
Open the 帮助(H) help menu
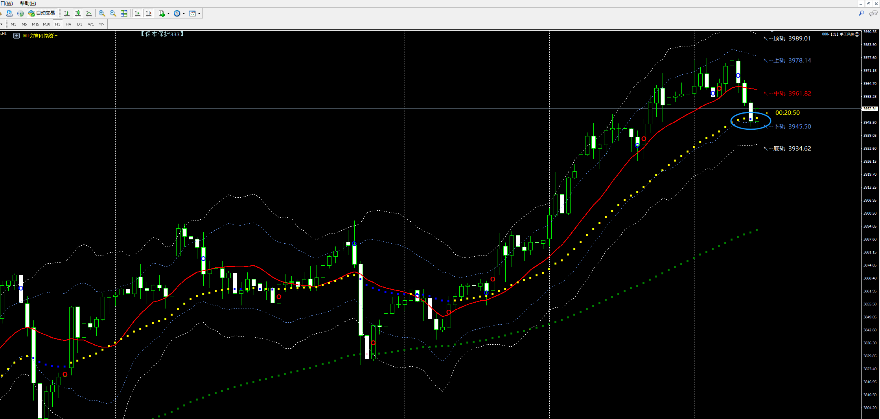coord(28,4)
